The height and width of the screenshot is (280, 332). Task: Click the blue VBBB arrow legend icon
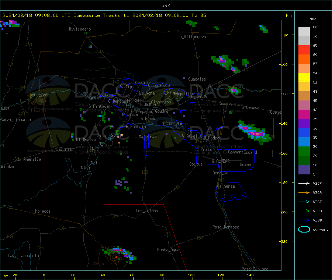tap(304, 220)
